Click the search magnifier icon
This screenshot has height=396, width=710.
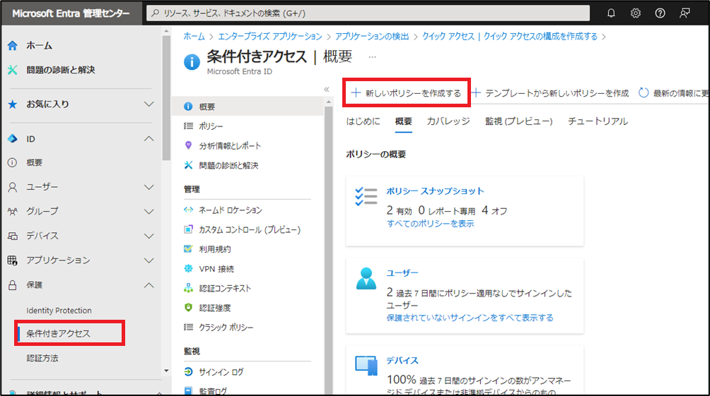[156, 13]
